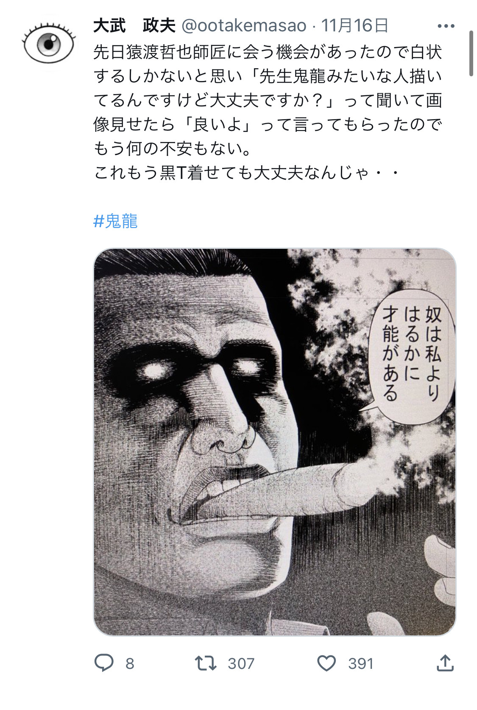This screenshot has height=710, width=477.
Task: View the manga panel image full size
Action: [x=275, y=442]
